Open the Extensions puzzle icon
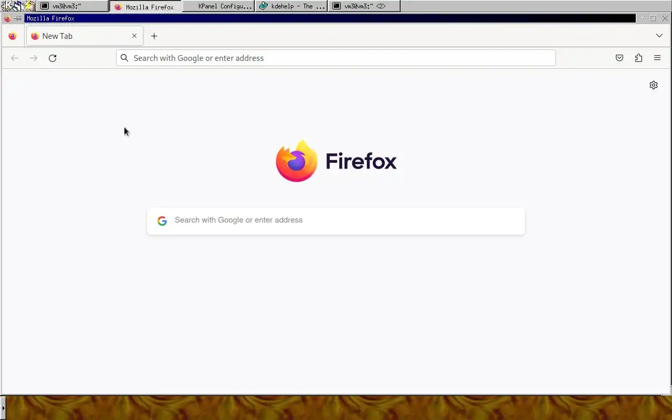The width and height of the screenshot is (672, 420). point(638,58)
